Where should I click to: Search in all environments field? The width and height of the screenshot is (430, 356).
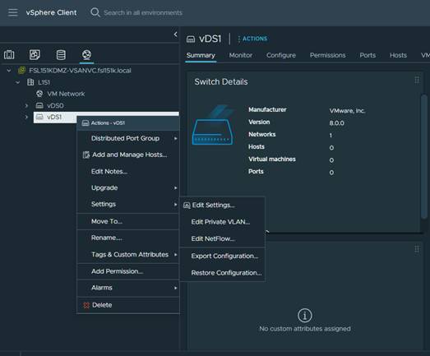(142, 12)
